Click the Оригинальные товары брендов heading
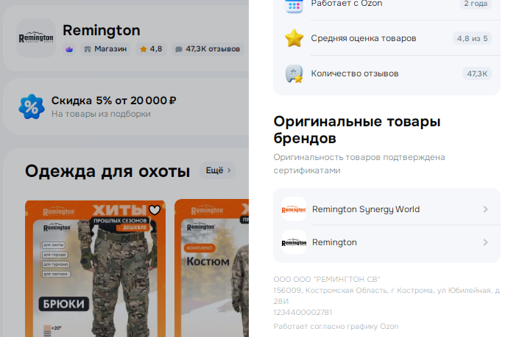This screenshot has width=519, height=337. tap(357, 130)
